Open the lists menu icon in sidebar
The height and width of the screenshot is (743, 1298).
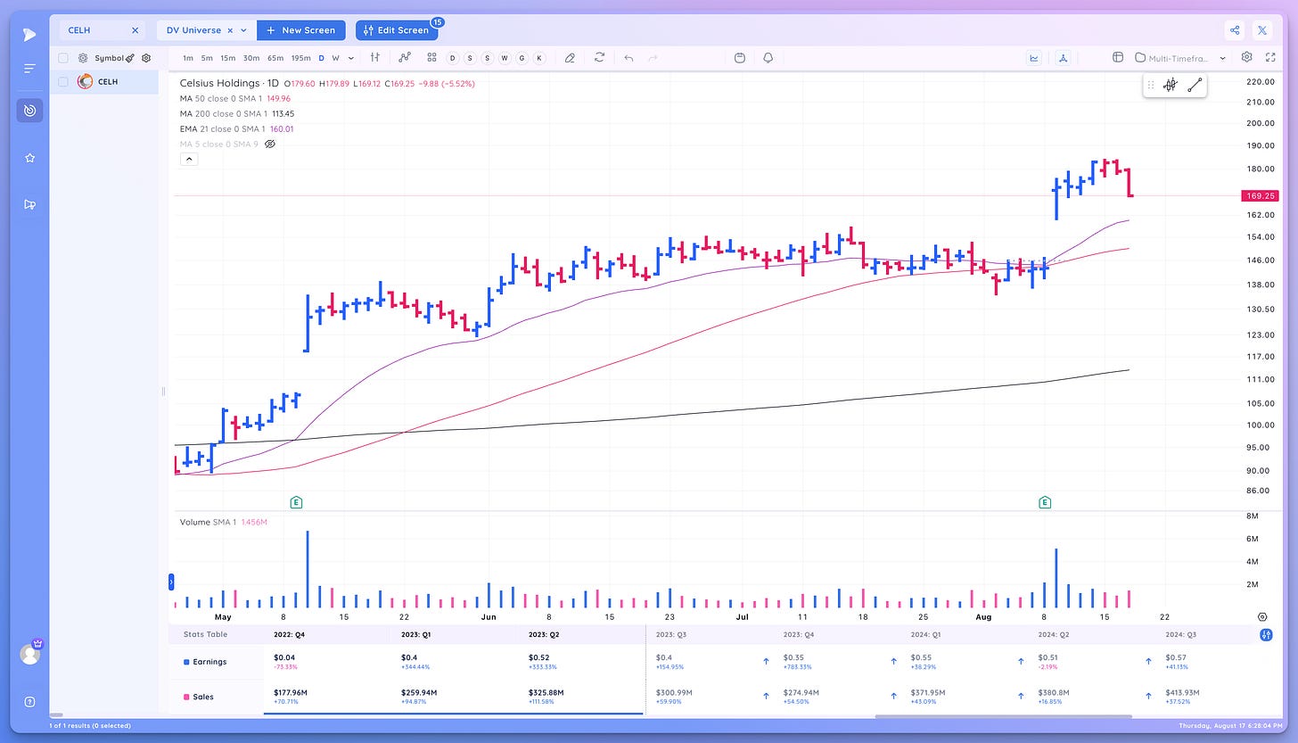(x=29, y=69)
